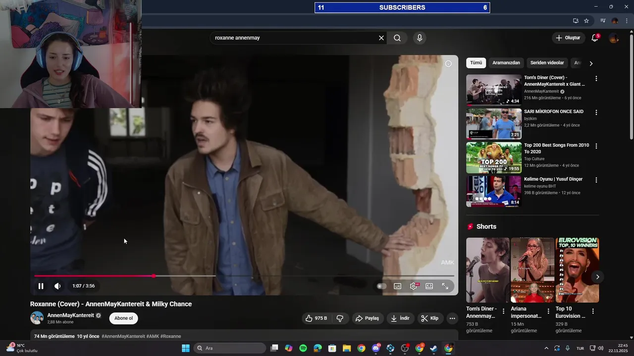Seek using the red video progress bar

244,276
